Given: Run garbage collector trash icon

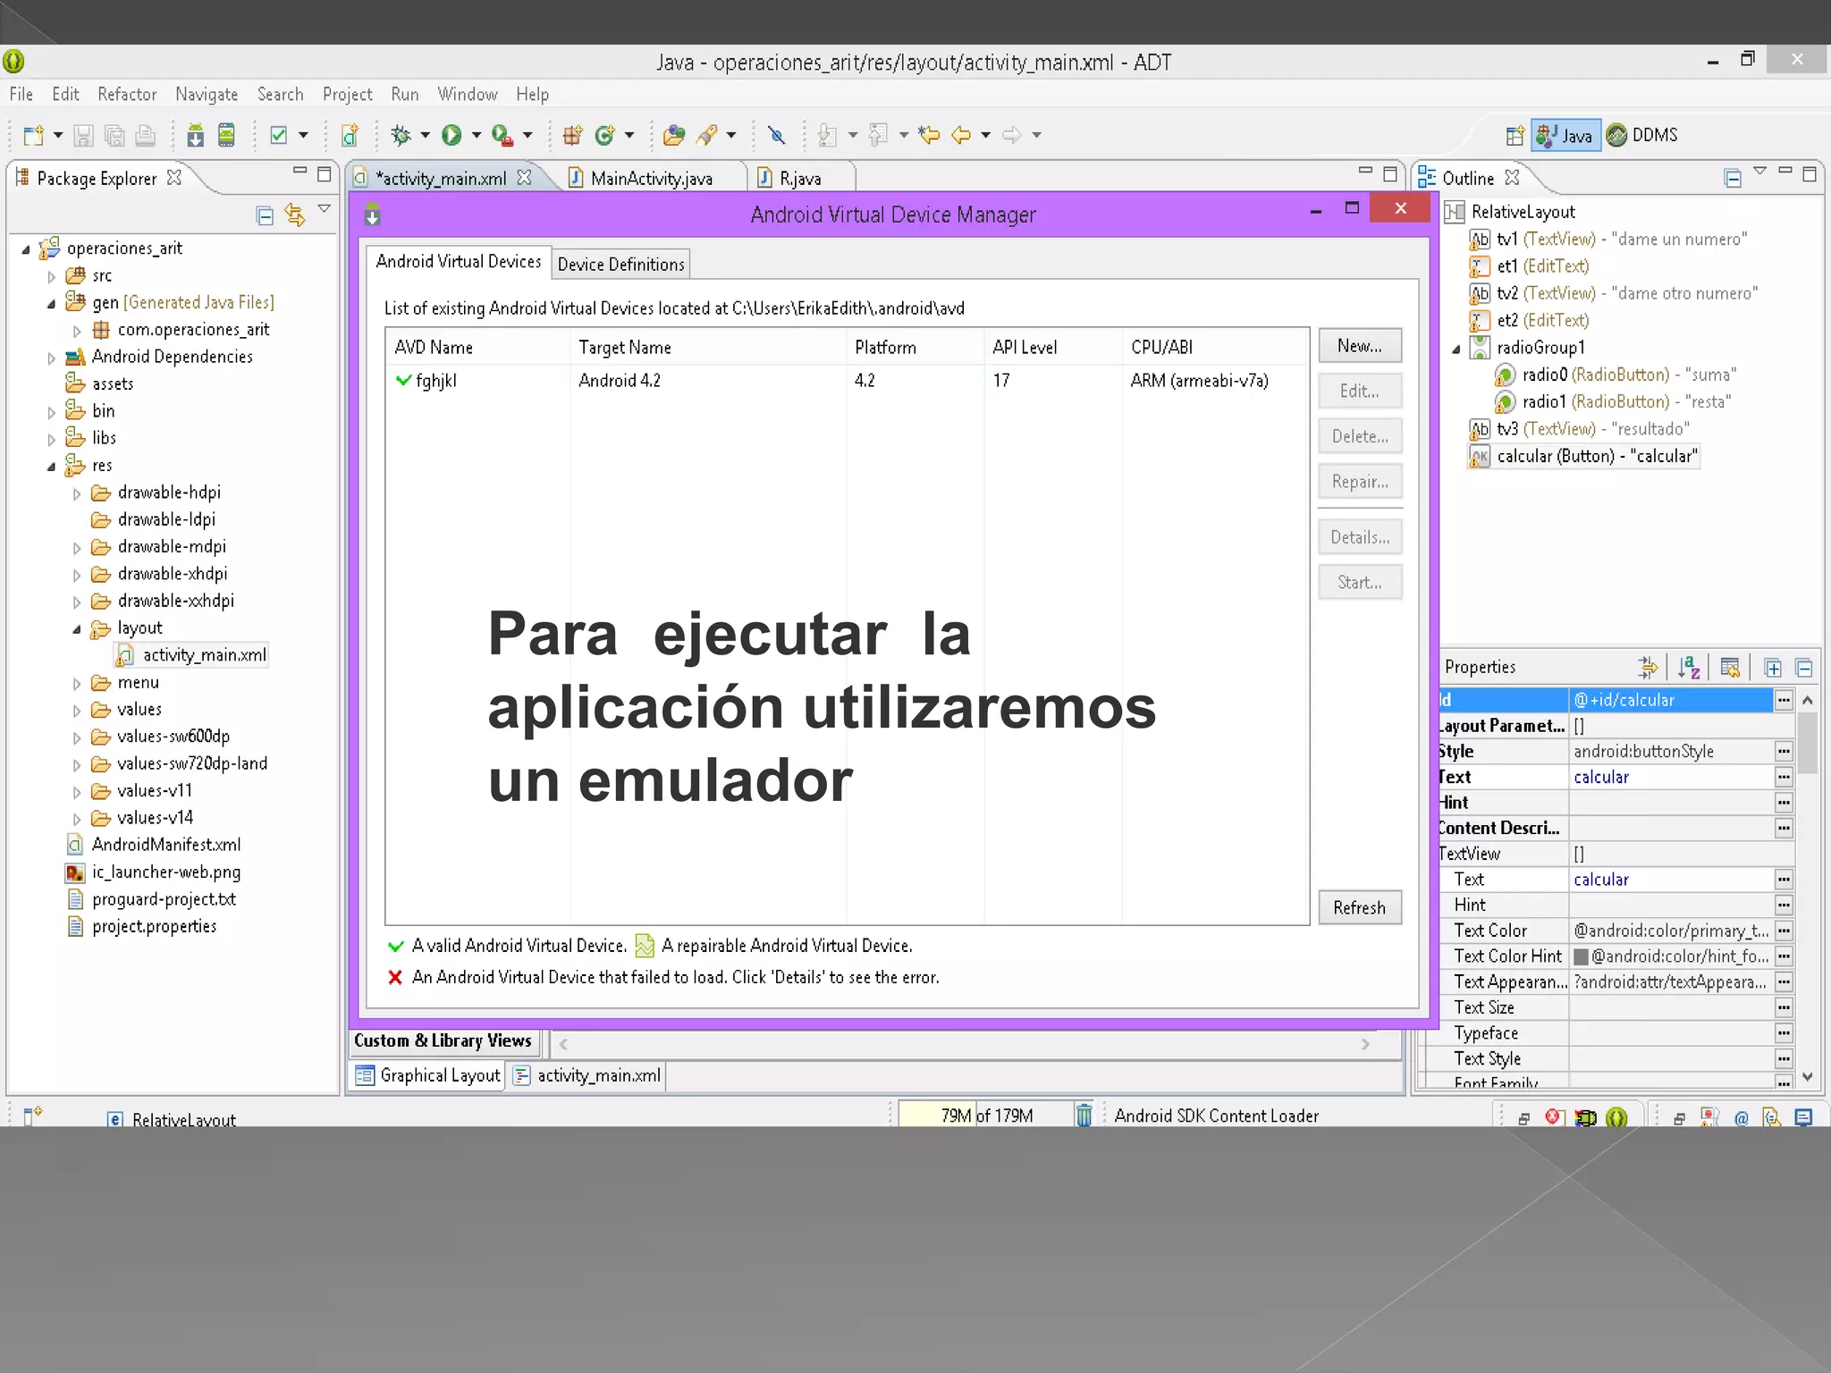Looking at the screenshot, I should click(1084, 1115).
